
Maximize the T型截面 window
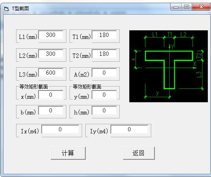pos(187,7)
